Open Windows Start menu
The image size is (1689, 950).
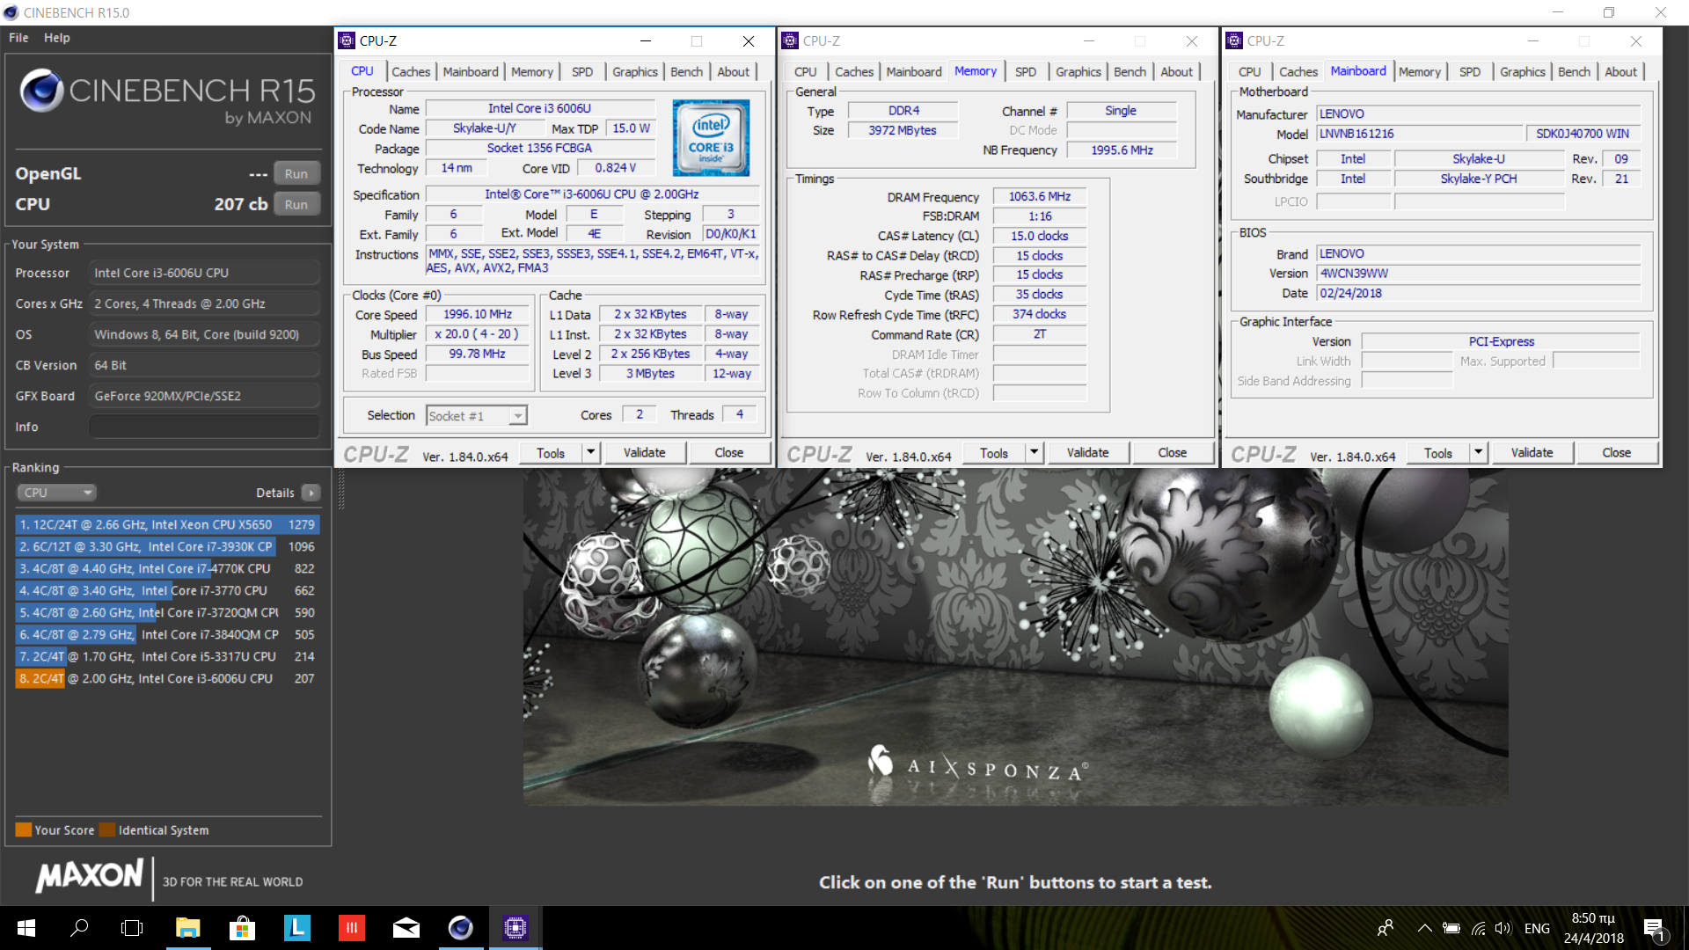point(26,928)
